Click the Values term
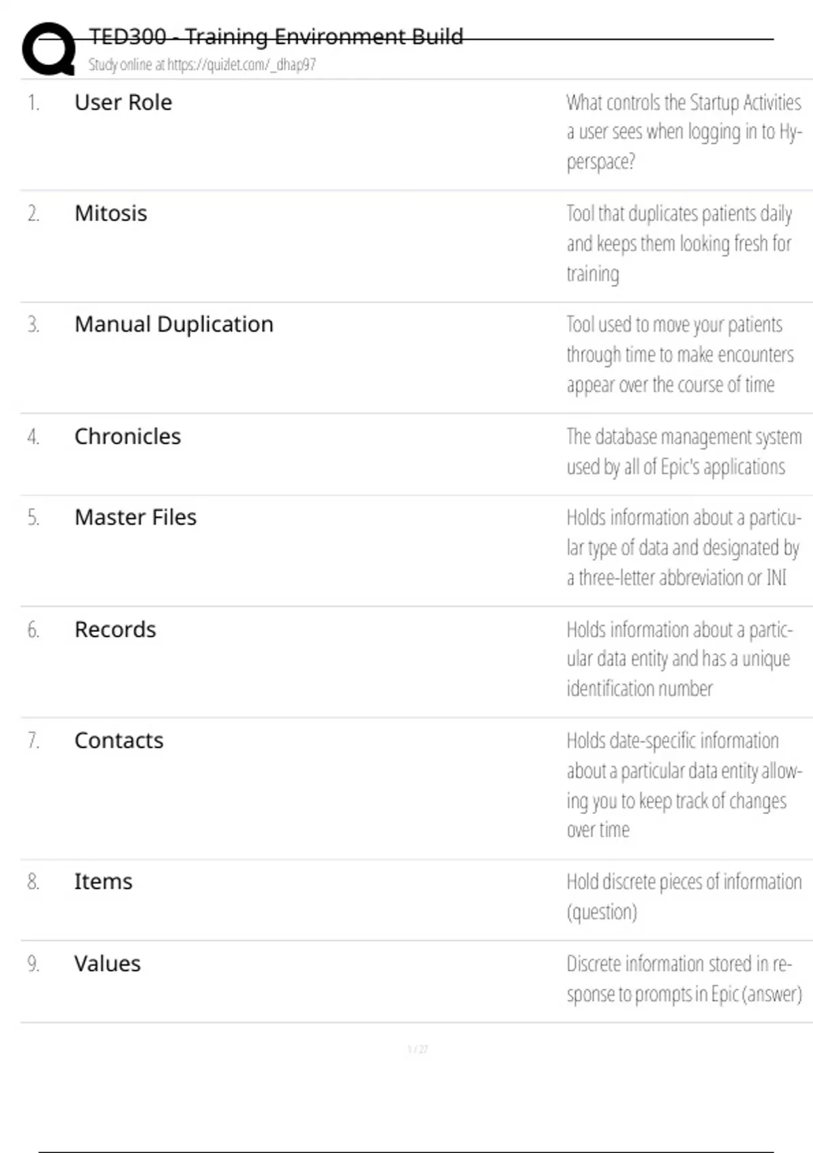The image size is (813, 1153). 107,964
